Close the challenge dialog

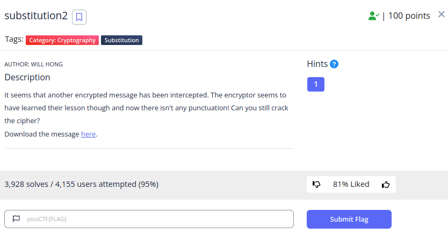click(442, 14)
